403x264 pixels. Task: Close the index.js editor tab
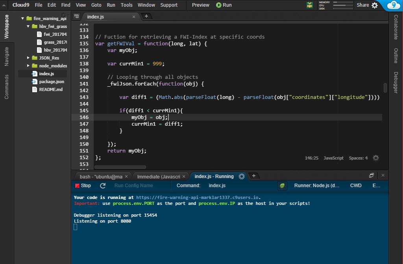coord(134,17)
